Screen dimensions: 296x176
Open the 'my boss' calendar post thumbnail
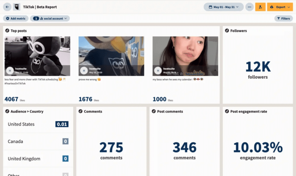185,56
